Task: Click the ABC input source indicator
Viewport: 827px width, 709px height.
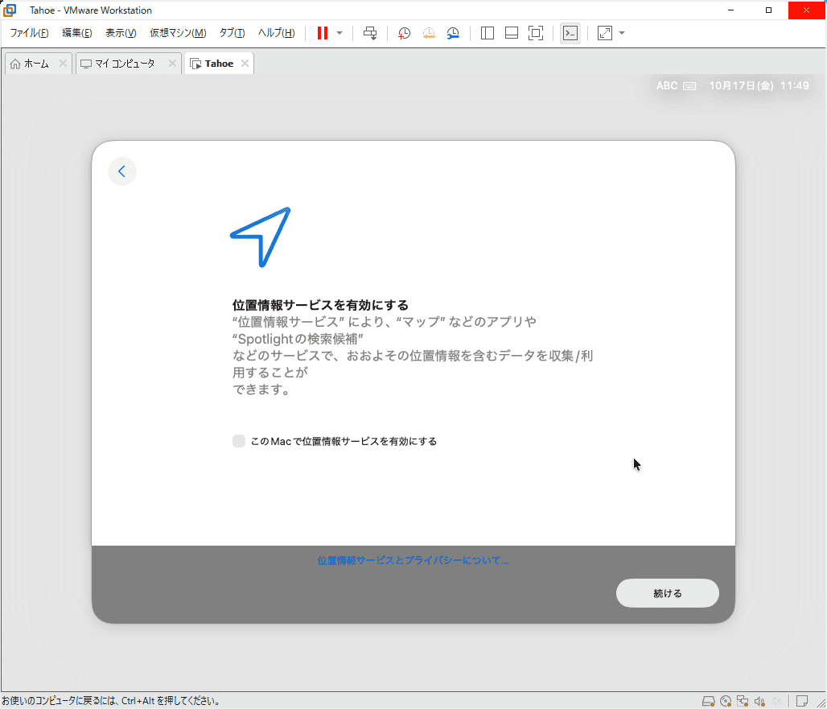Action: coord(667,85)
